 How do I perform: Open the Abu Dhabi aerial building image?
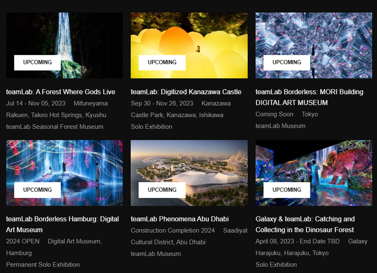click(x=189, y=173)
